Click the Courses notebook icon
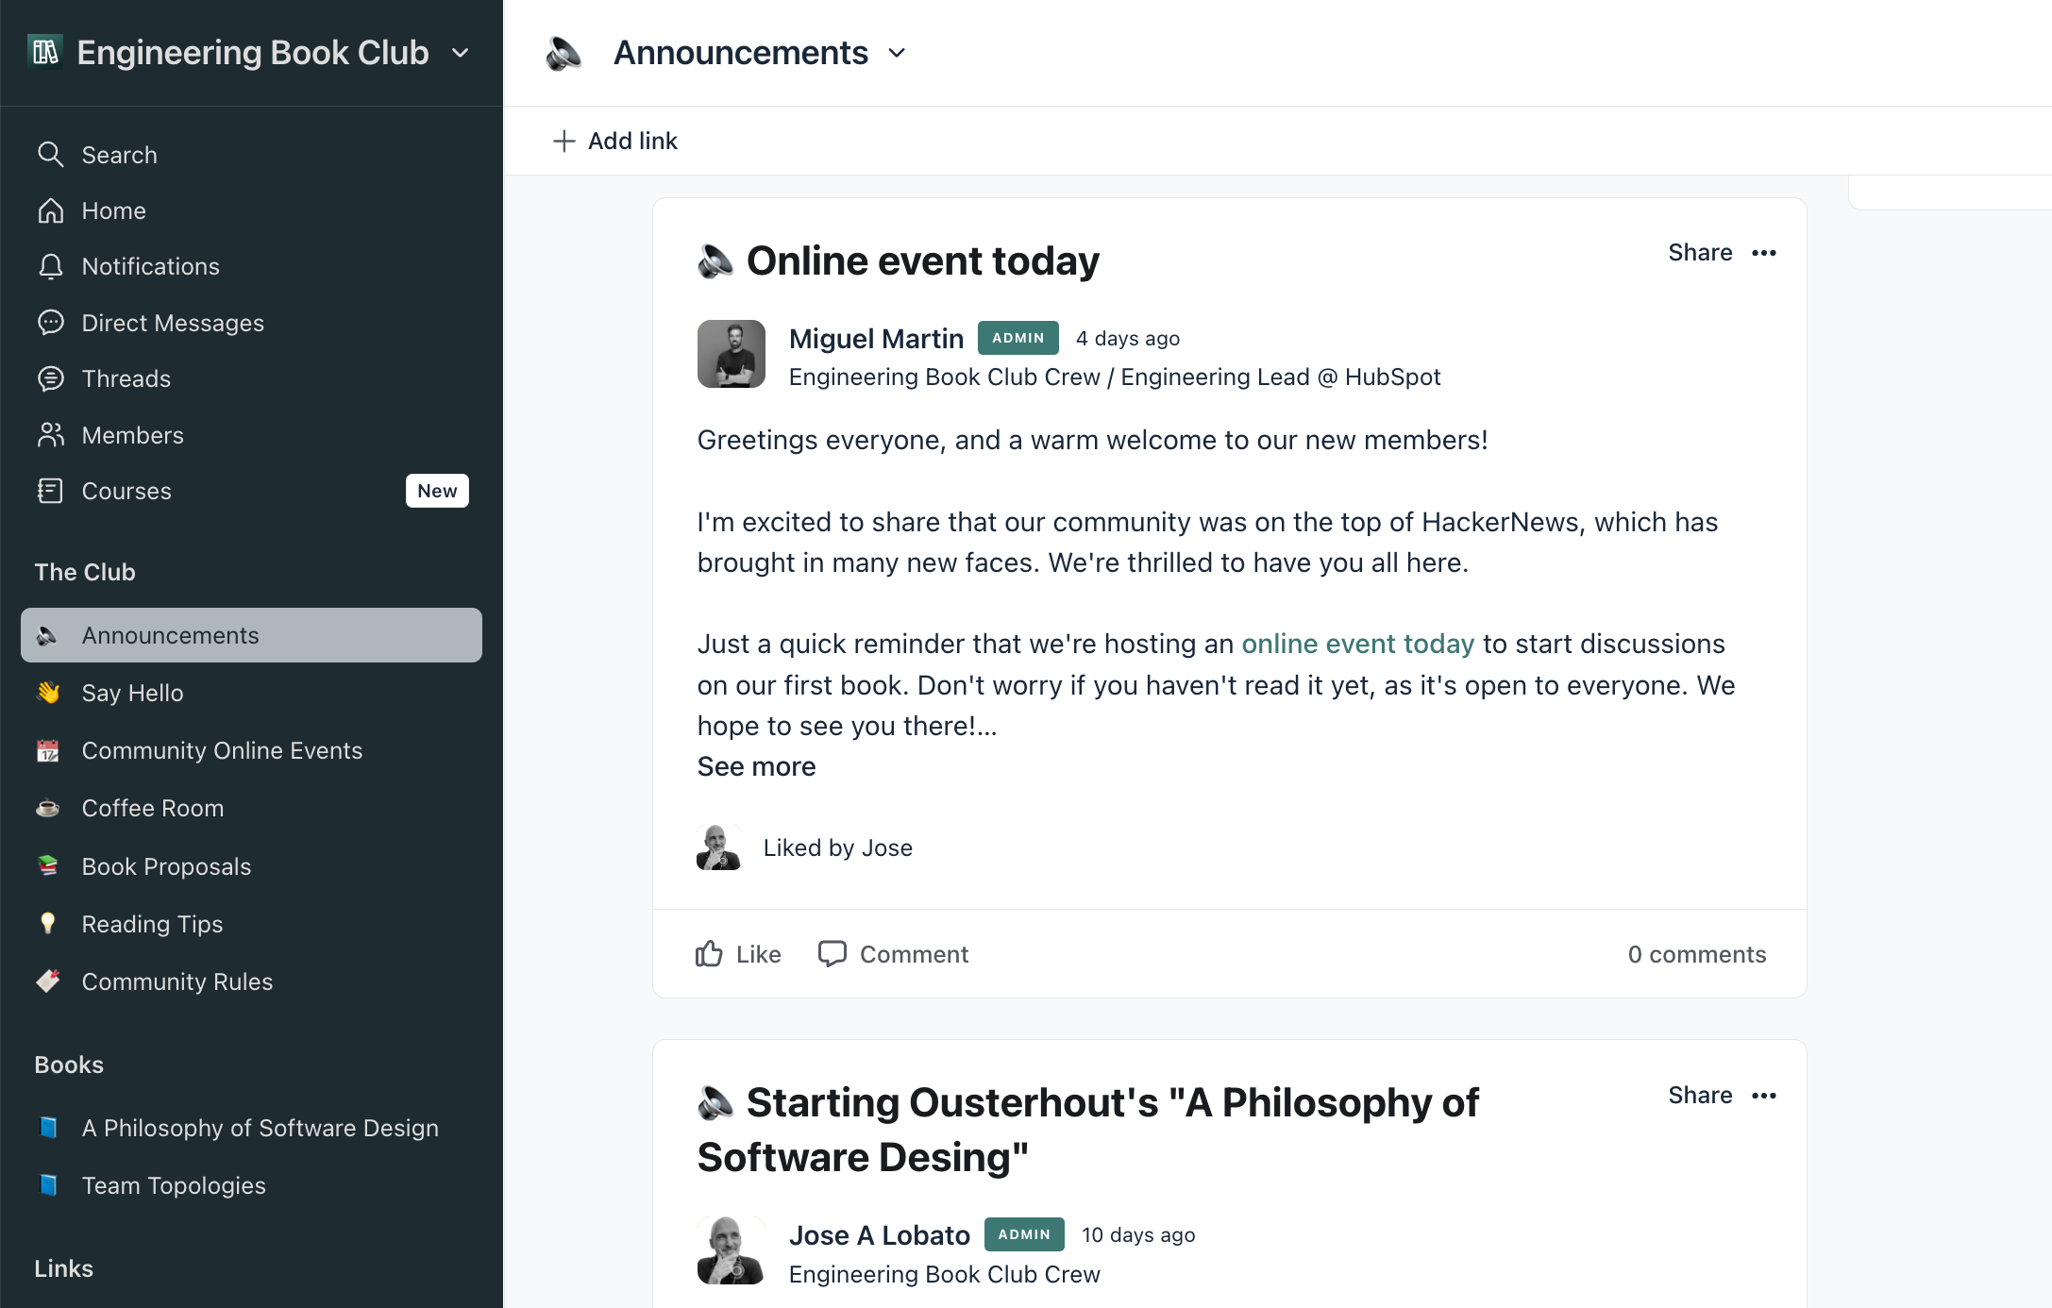2052x1308 pixels. [50, 491]
